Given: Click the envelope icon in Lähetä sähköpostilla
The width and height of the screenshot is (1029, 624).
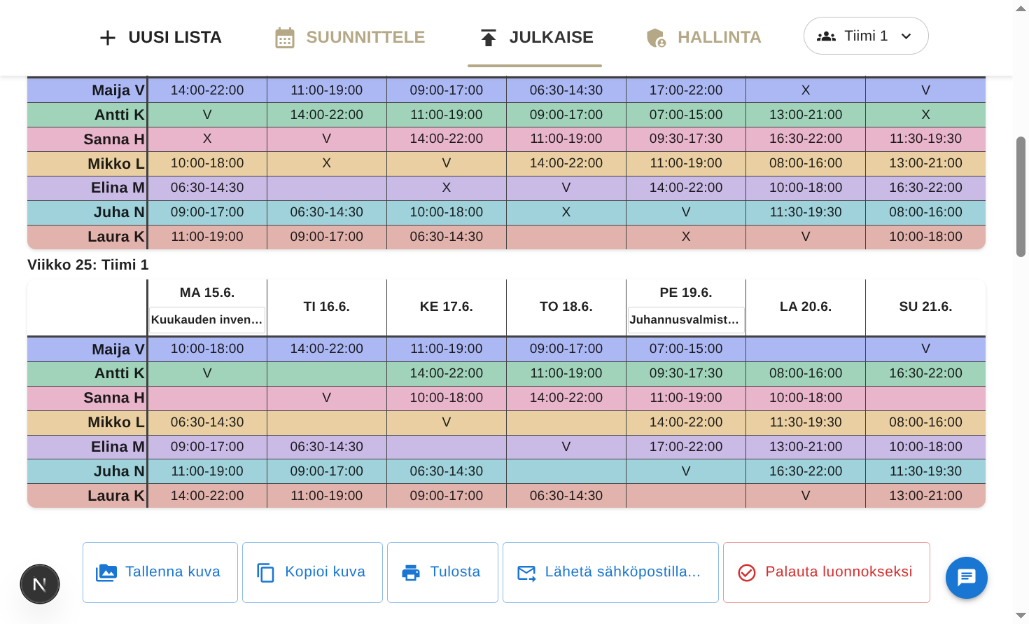Looking at the screenshot, I should pyautogui.click(x=526, y=573).
